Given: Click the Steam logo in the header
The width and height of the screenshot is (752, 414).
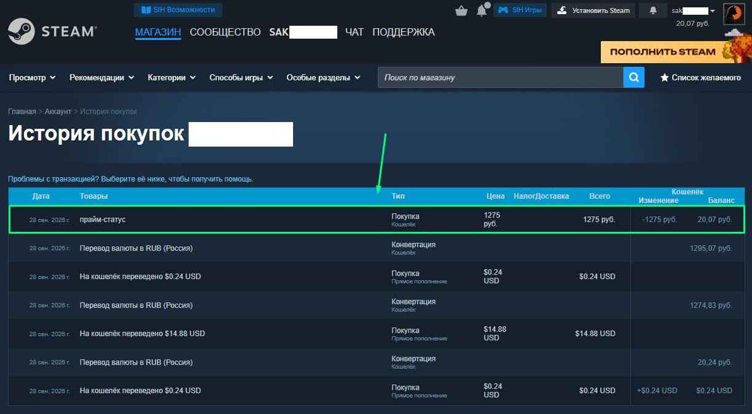Looking at the screenshot, I should 52,32.
